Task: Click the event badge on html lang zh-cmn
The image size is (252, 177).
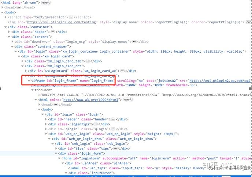Action: (46, 3)
